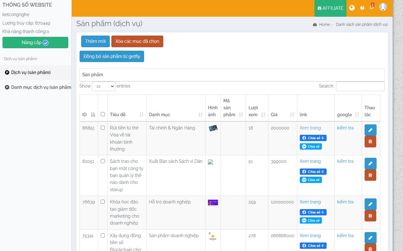Select checkbox for row 76639
Screen dimensions: 403x251
click(103, 202)
